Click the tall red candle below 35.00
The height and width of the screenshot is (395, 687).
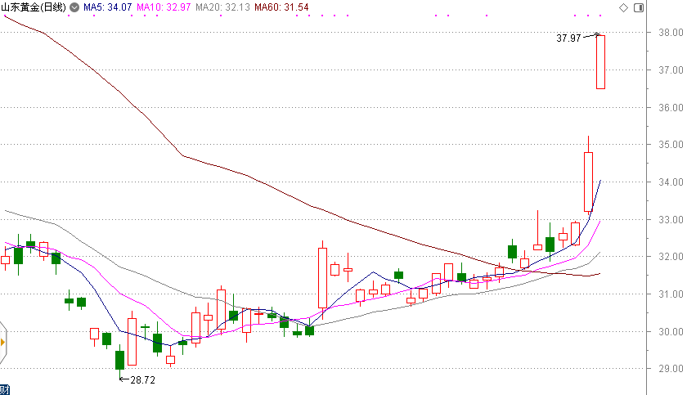point(588,182)
